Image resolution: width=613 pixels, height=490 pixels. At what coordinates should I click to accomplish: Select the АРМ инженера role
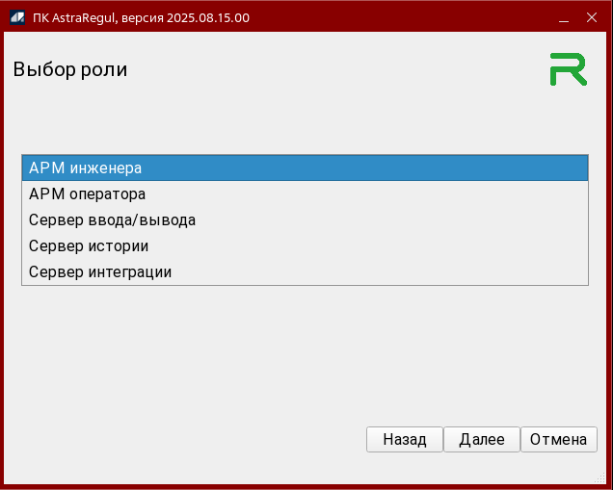pyautogui.click(x=305, y=168)
